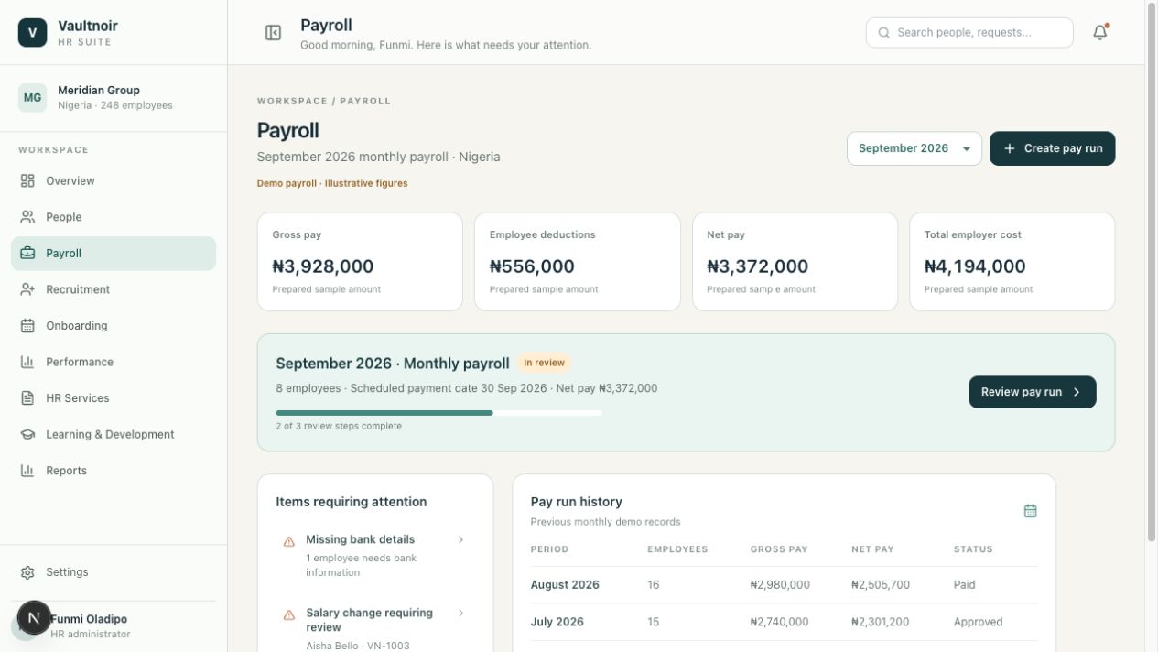Click the review steps progress bar
The height and width of the screenshot is (652, 1158).
click(x=438, y=413)
